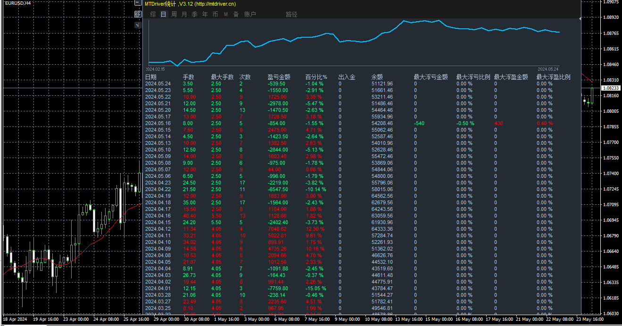Screen dimensions: 622x326
Task: Switch to the 日 daily tab
Action: coord(163,14)
